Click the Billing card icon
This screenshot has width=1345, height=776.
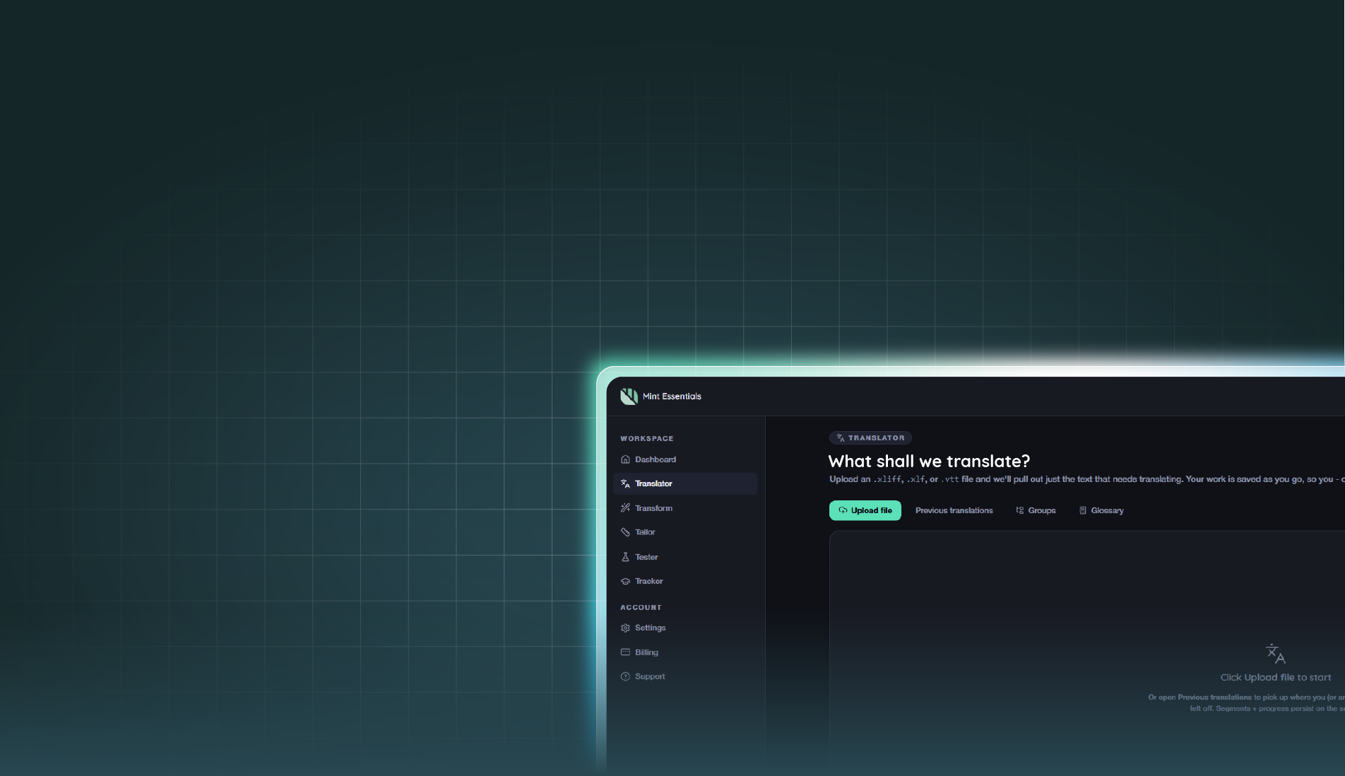(x=625, y=652)
